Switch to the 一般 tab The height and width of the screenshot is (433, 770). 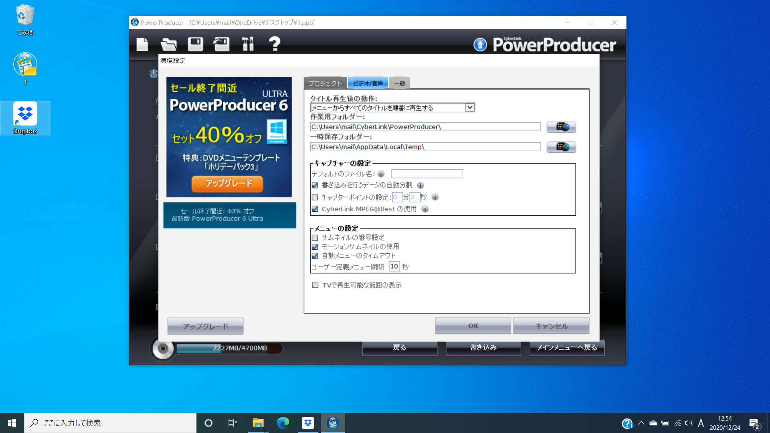(x=399, y=83)
